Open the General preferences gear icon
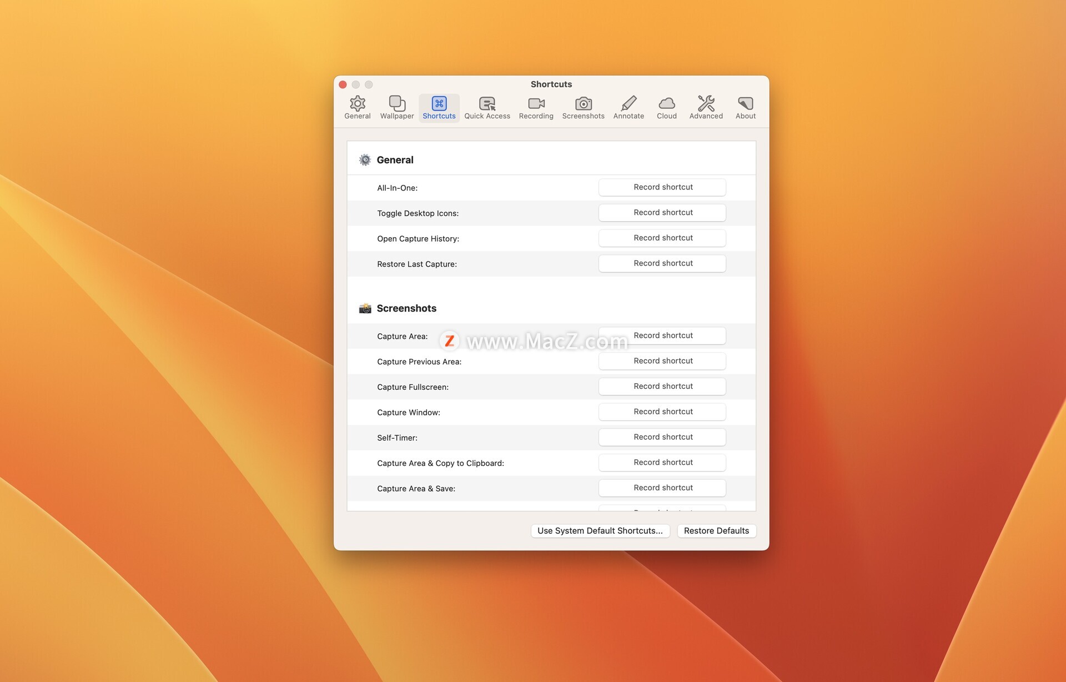The height and width of the screenshot is (682, 1066). 357,104
